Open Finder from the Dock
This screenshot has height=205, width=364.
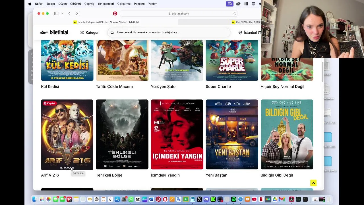pos(35,199)
